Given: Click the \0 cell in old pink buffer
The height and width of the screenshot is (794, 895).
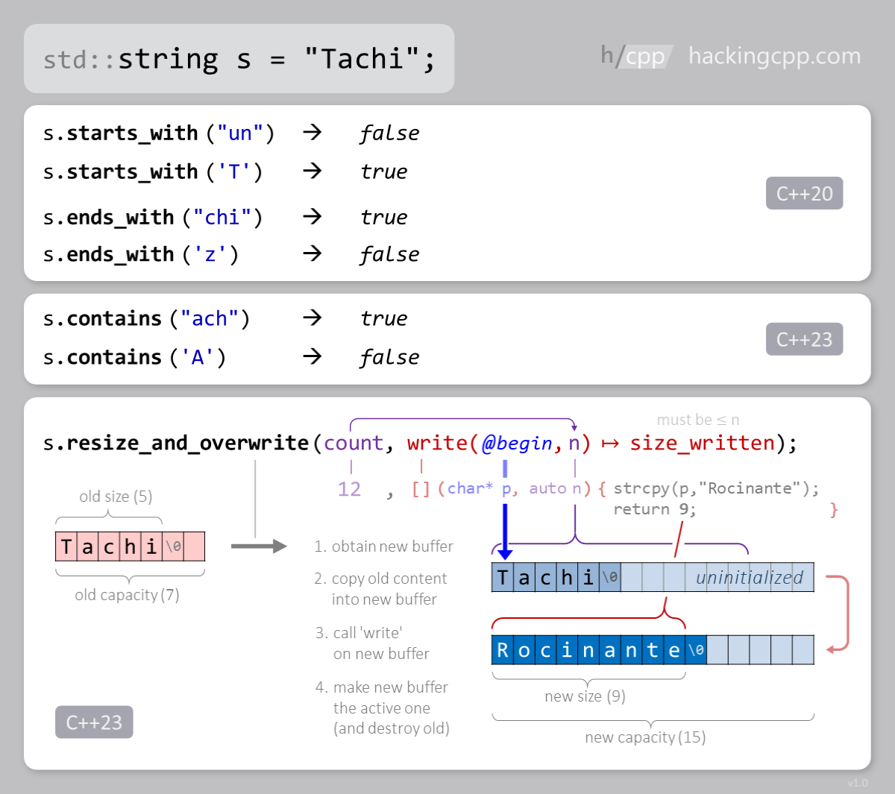Looking at the screenshot, I should (x=173, y=546).
